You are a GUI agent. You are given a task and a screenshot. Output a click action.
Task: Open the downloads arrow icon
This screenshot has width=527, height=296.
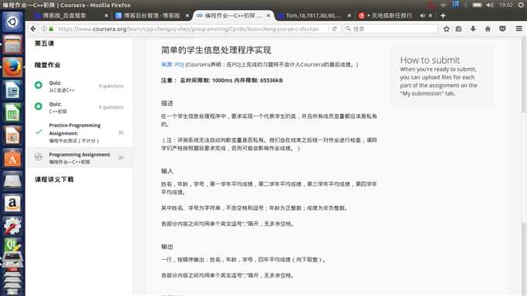click(x=473, y=29)
